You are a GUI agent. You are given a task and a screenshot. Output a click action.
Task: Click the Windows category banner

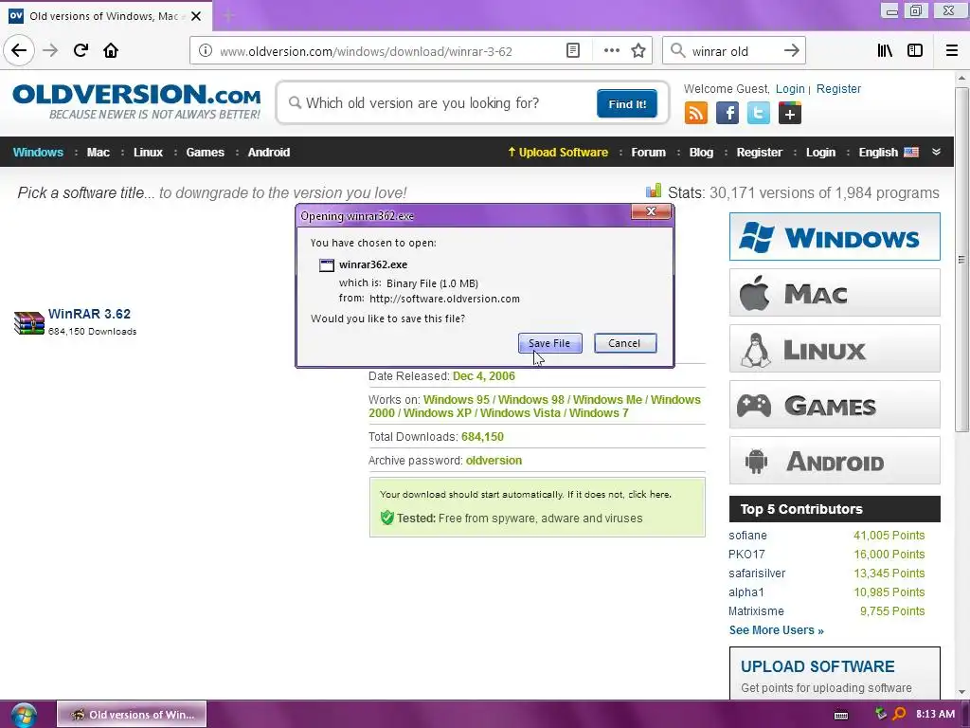coord(835,236)
